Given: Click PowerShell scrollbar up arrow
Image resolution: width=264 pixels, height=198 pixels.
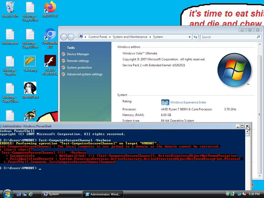Looking at the screenshot, I should point(247,131).
